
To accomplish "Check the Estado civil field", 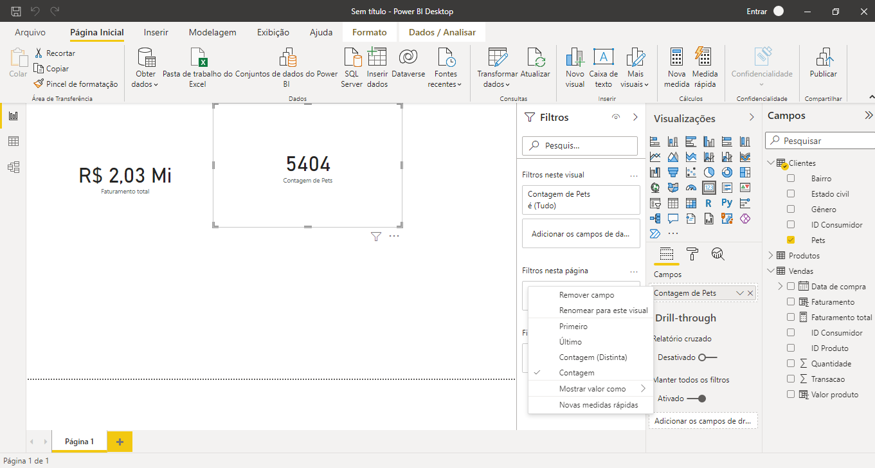I will tap(791, 194).
